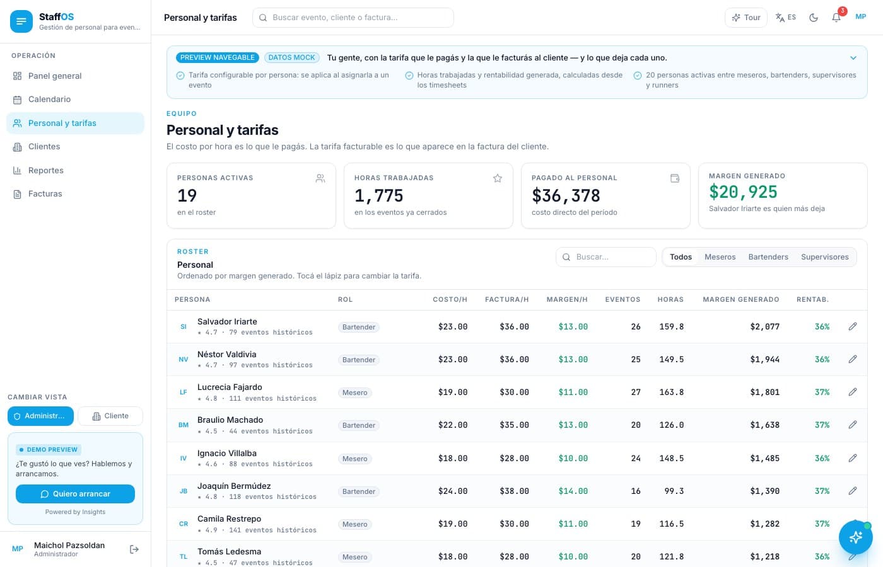Click the COSTO/H column header
The height and width of the screenshot is (567, 883).
(450, 299)
